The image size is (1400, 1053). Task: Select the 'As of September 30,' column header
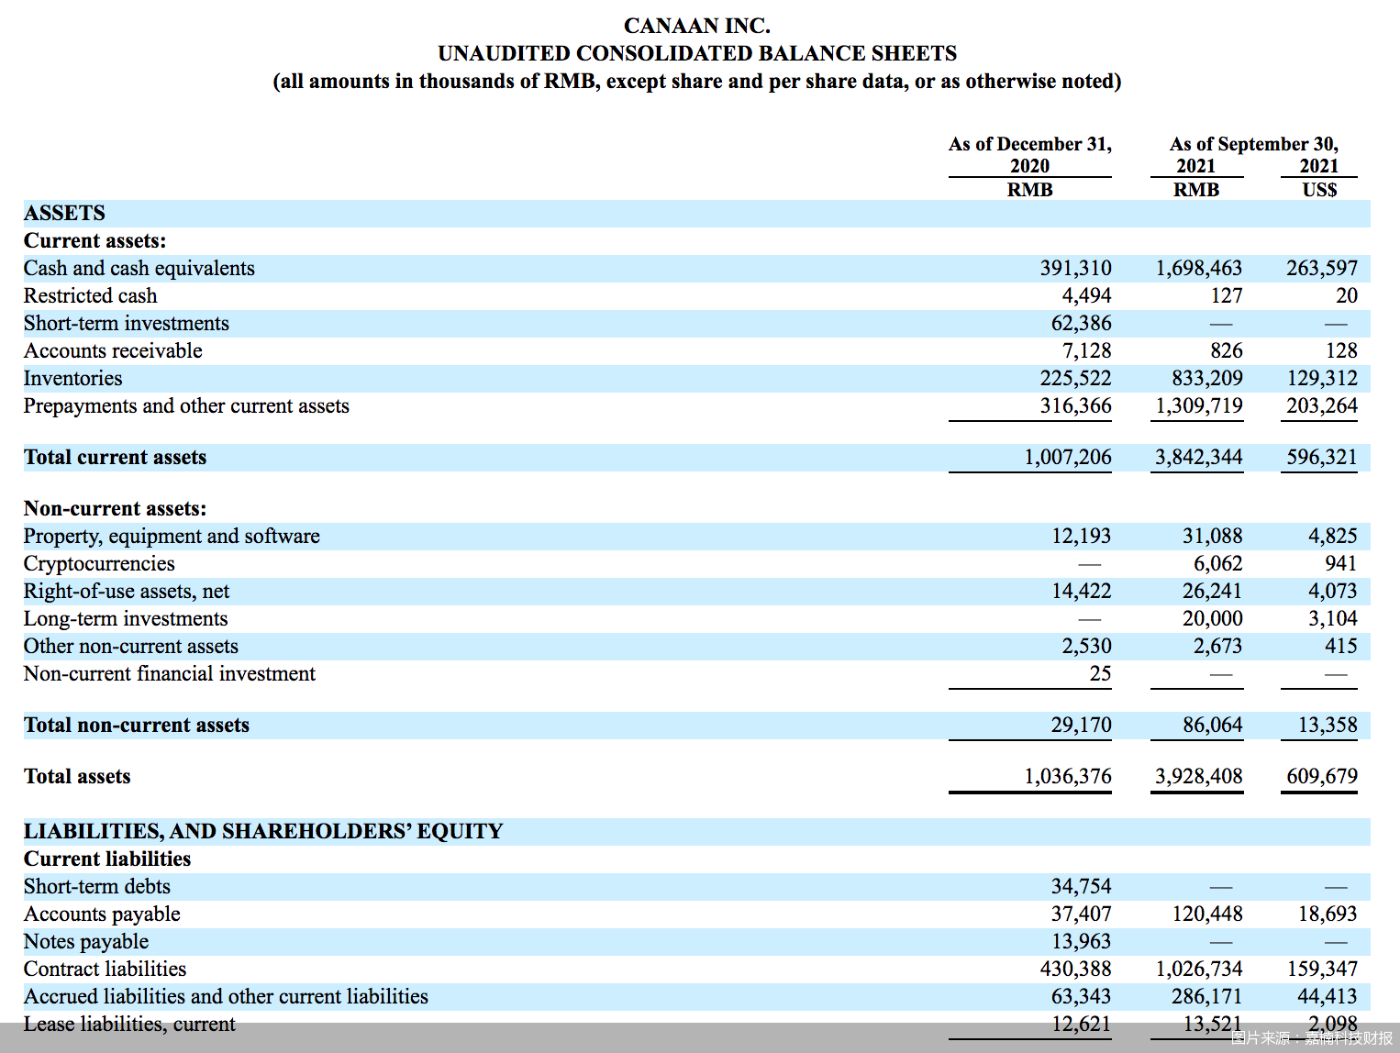click(x=1254, y=144)
